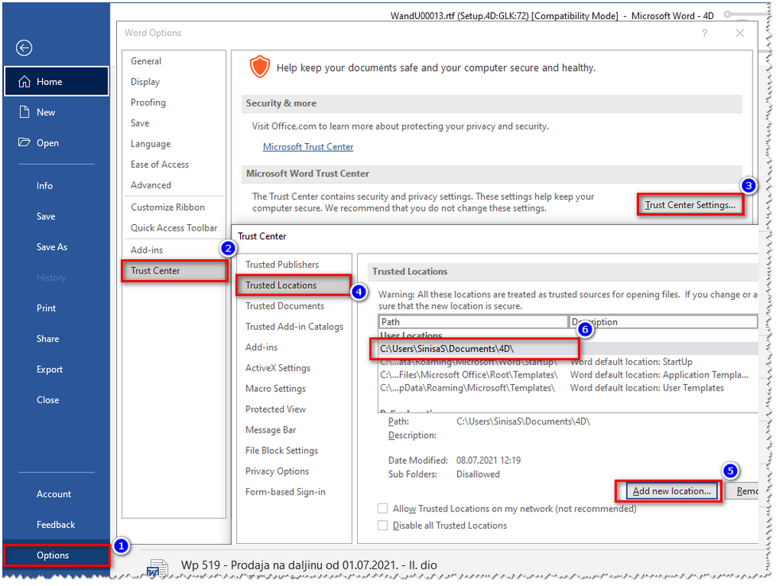Click the New document icon

tap(24, 112)
